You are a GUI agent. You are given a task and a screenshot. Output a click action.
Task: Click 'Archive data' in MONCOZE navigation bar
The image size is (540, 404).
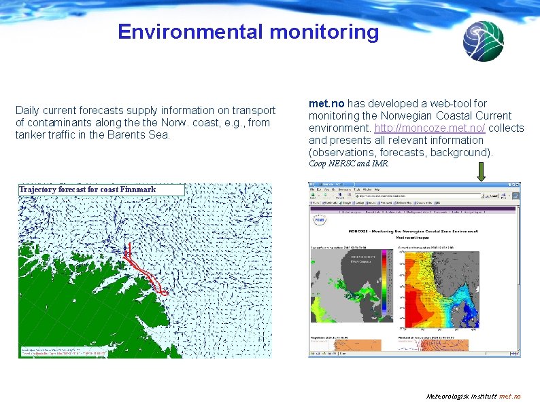[x=394, y=212]
